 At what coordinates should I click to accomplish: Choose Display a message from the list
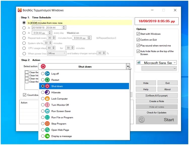coord(84,136)
